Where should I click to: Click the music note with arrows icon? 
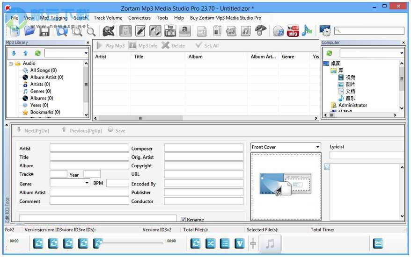[x=231, y=31]
